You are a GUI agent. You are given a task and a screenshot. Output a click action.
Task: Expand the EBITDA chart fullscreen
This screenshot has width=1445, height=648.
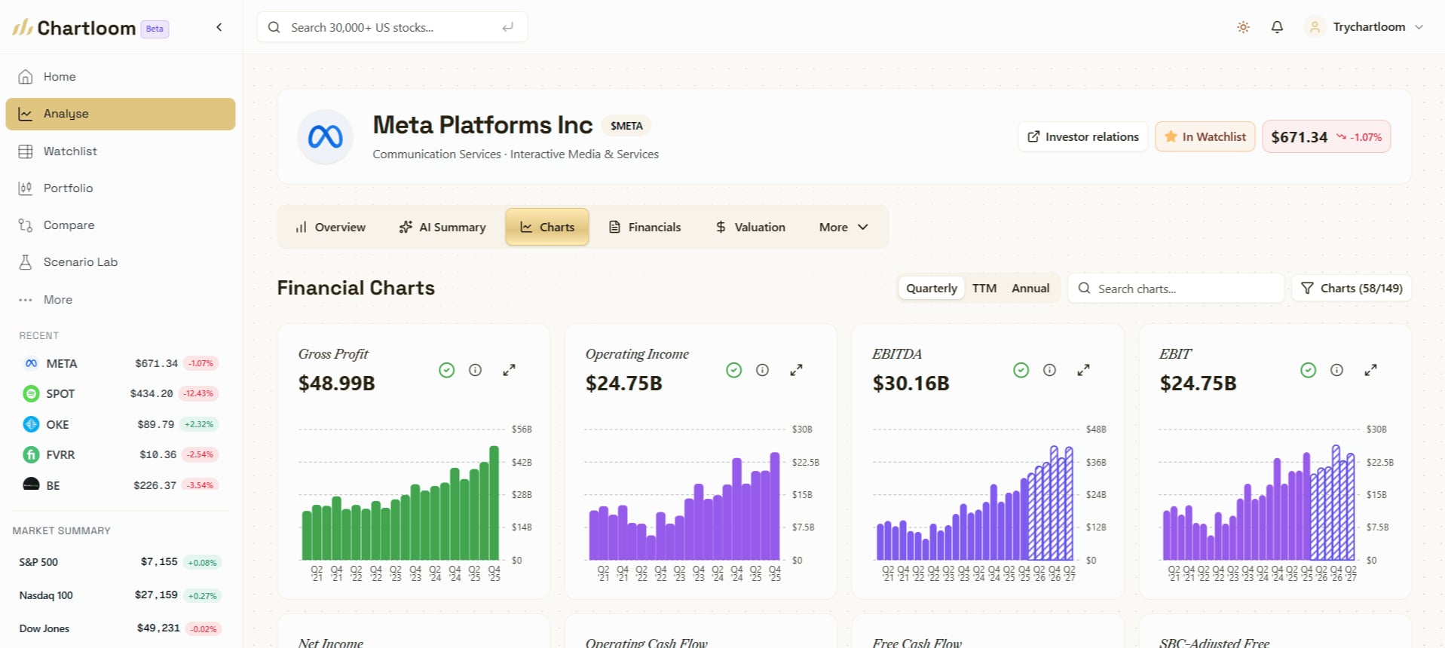click(x=1084, y=370)
